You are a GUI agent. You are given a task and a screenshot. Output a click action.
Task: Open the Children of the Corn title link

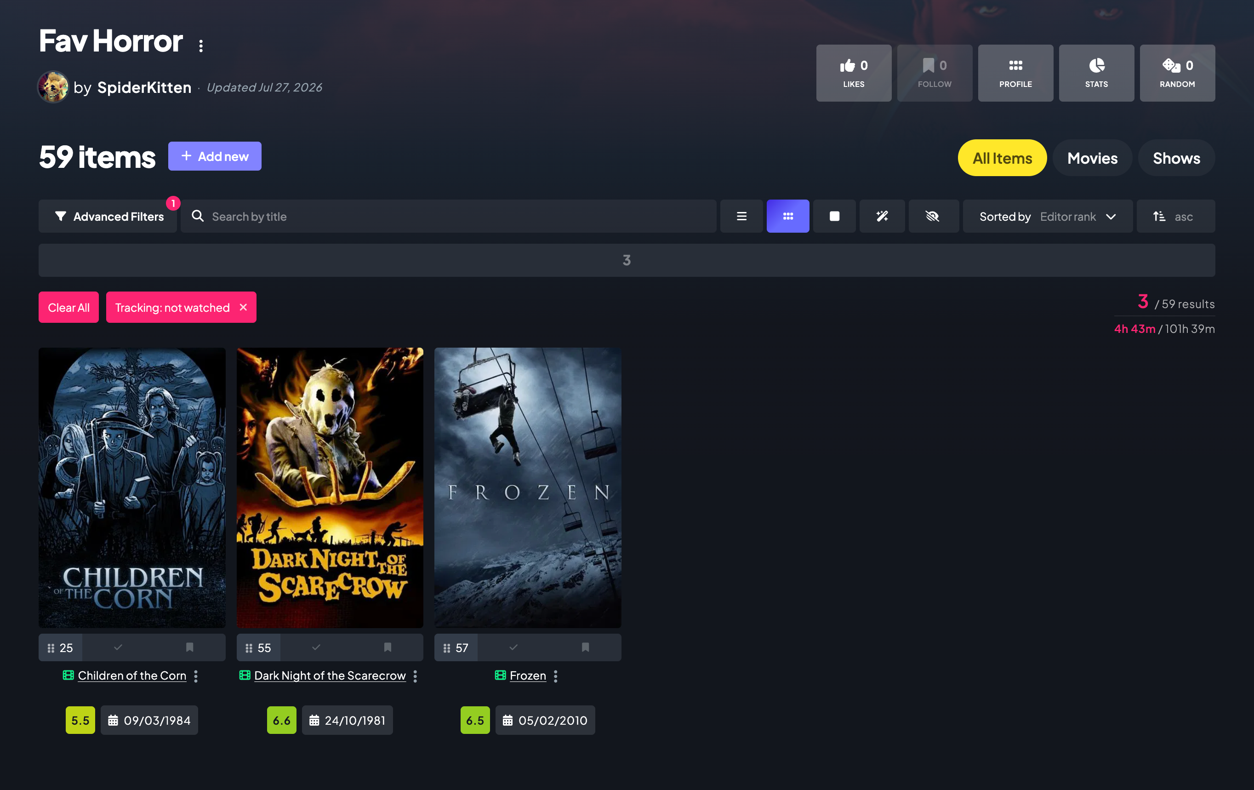tap(132, 676)
